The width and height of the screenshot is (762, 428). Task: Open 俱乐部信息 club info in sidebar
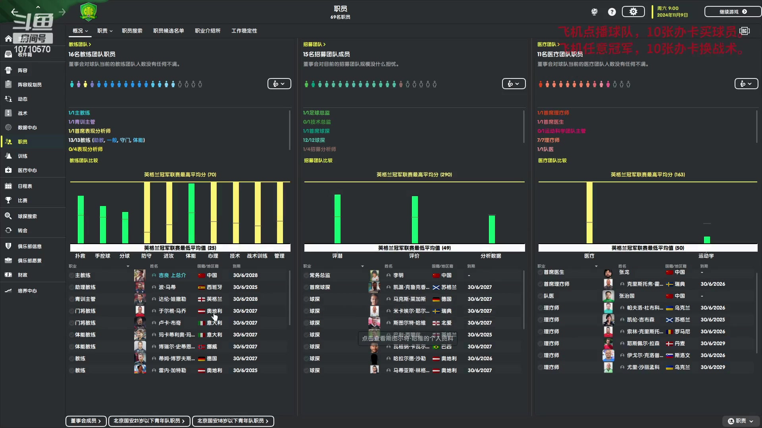(x=29, y=246)
